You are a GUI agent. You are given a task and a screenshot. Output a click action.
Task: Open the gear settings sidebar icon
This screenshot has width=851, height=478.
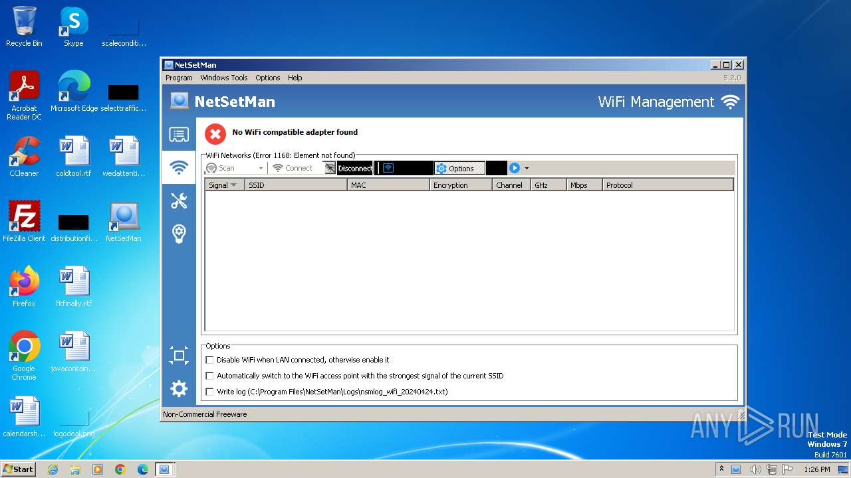click(x=179, y=388)
